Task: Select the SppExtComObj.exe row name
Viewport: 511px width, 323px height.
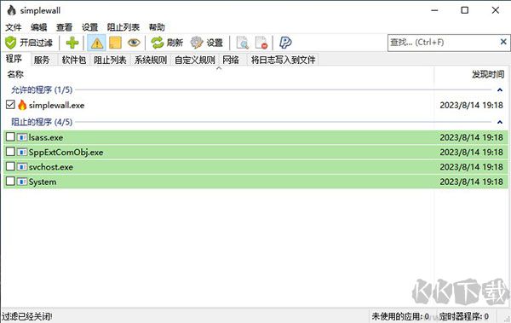Action: pyautogui.click(x=66, y=152)
